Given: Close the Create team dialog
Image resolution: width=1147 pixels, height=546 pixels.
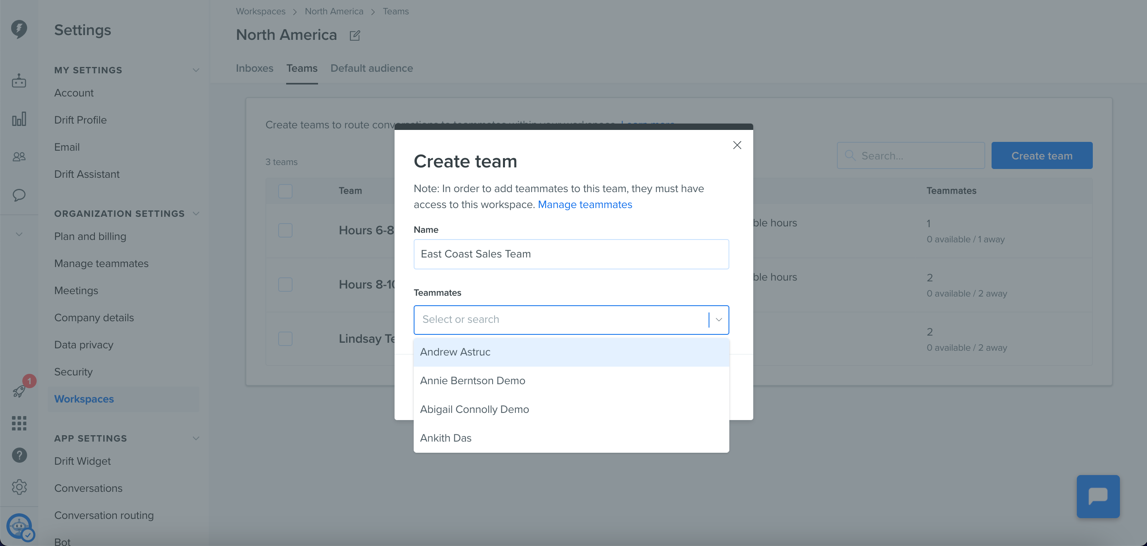Looking at the screenshot, I should point(737,145).
